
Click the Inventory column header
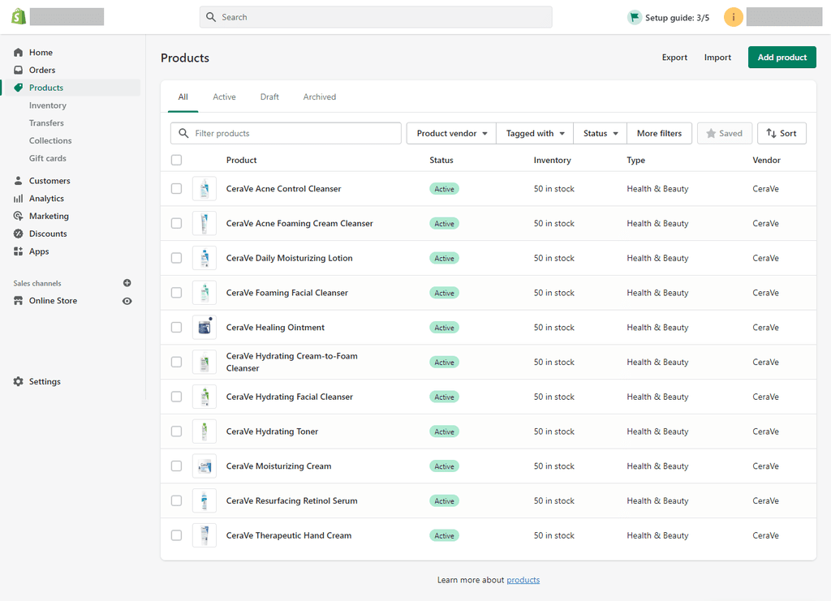tap(552, 160)
